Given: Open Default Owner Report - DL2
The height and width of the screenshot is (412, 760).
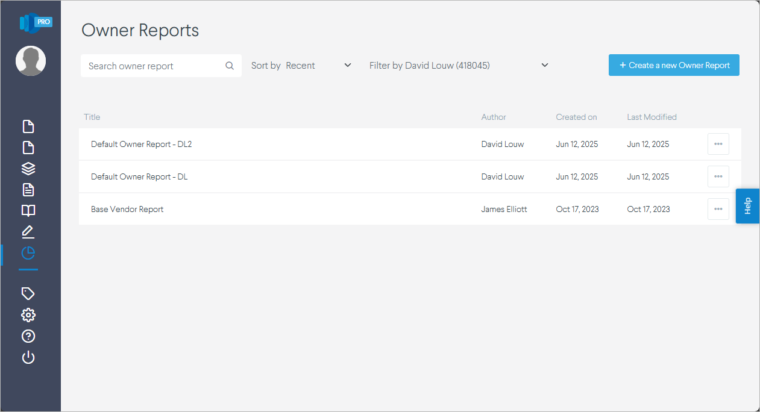Looking at the screenshot, I should tap(141, 144).
